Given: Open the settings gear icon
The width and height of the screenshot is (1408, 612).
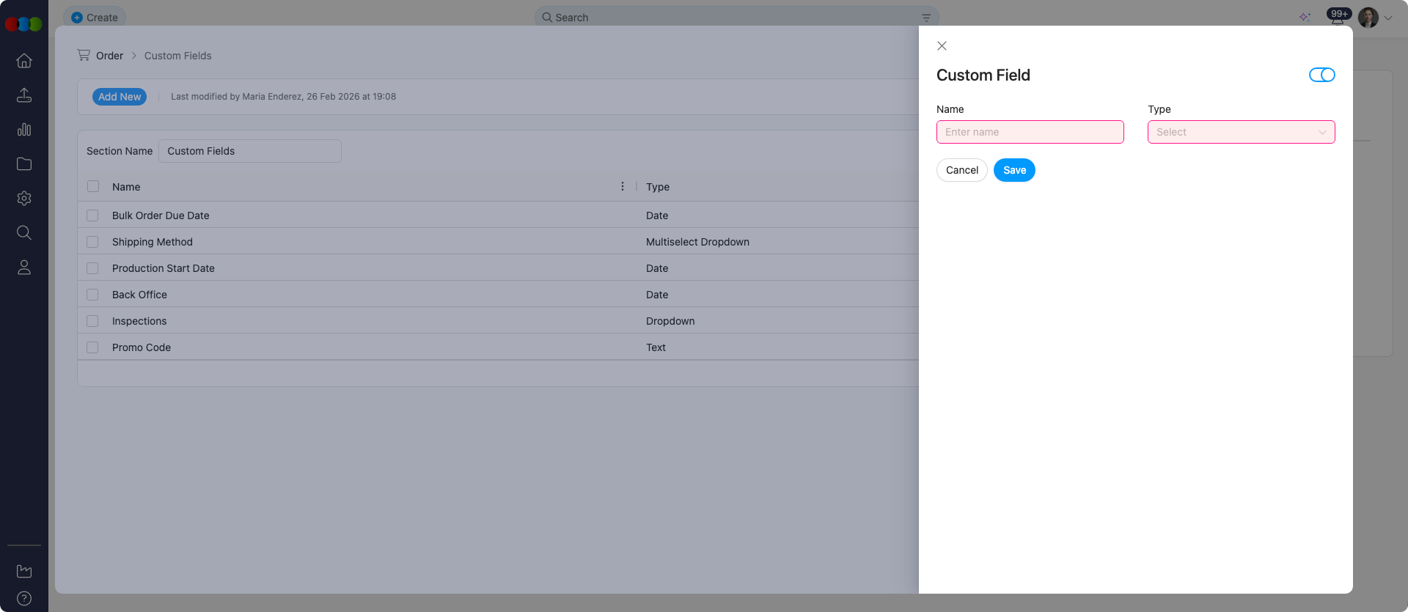Looking at the screenshot, I should coord(24,199).
